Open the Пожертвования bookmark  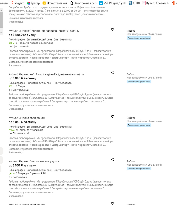(55, 3)
